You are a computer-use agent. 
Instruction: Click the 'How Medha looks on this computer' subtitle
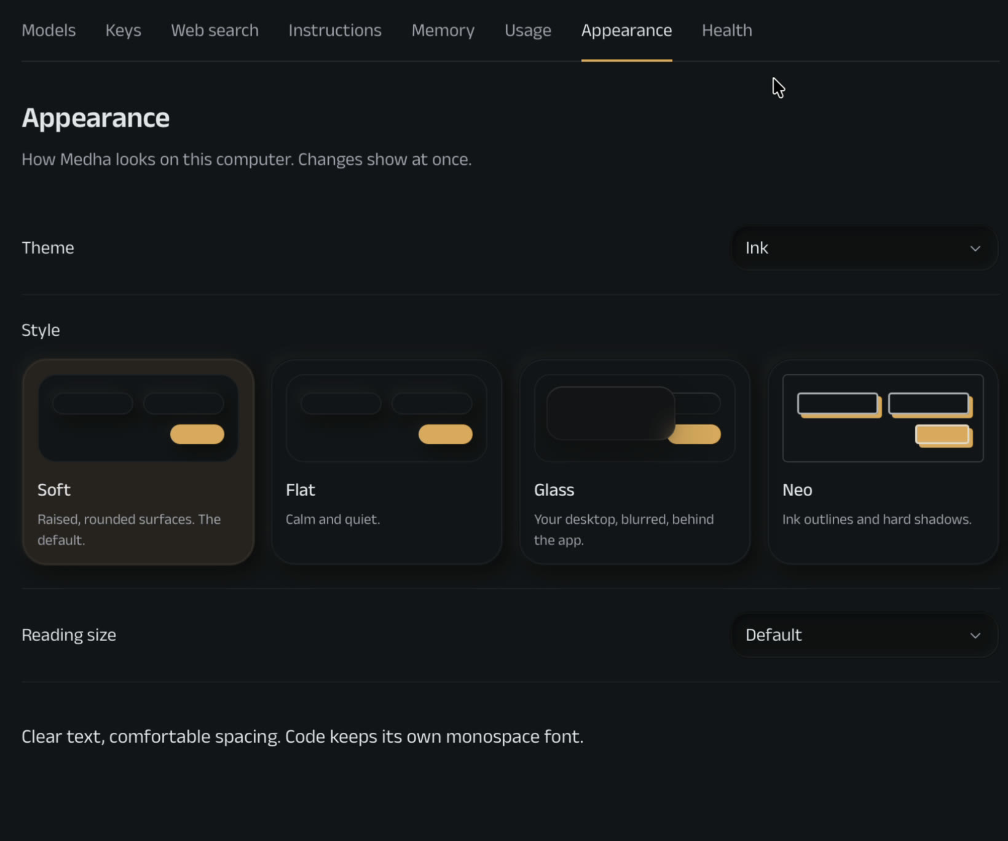tap(246, 160)
